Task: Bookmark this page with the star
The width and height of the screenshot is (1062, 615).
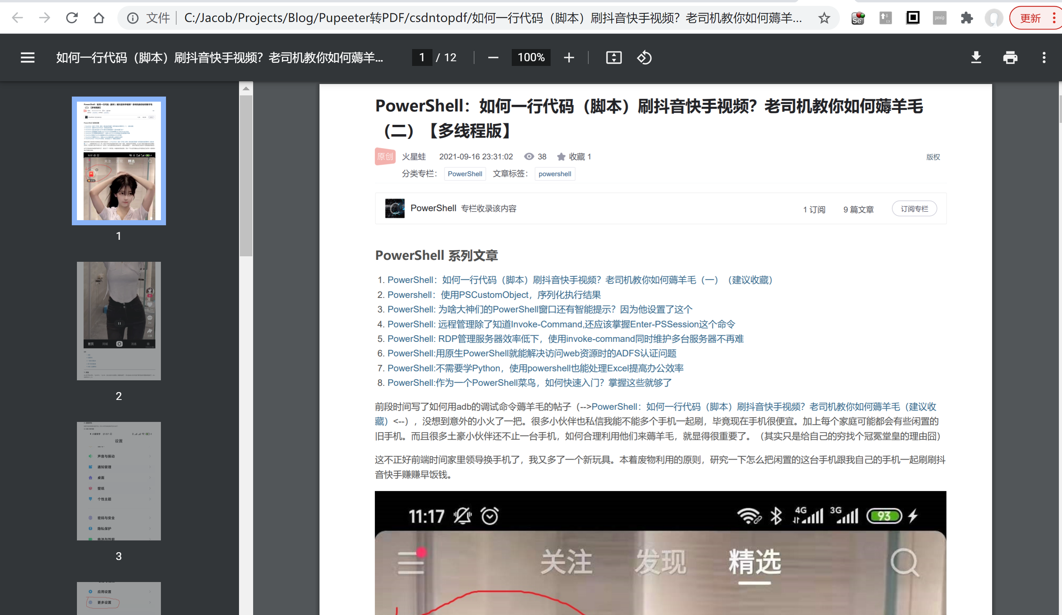Action: tap(824, 18)
